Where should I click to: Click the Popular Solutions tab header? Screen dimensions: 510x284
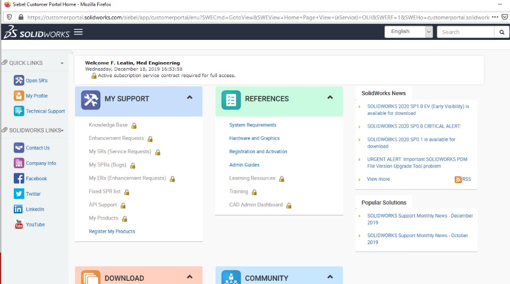pyautogui.click(x=384, y=203)
